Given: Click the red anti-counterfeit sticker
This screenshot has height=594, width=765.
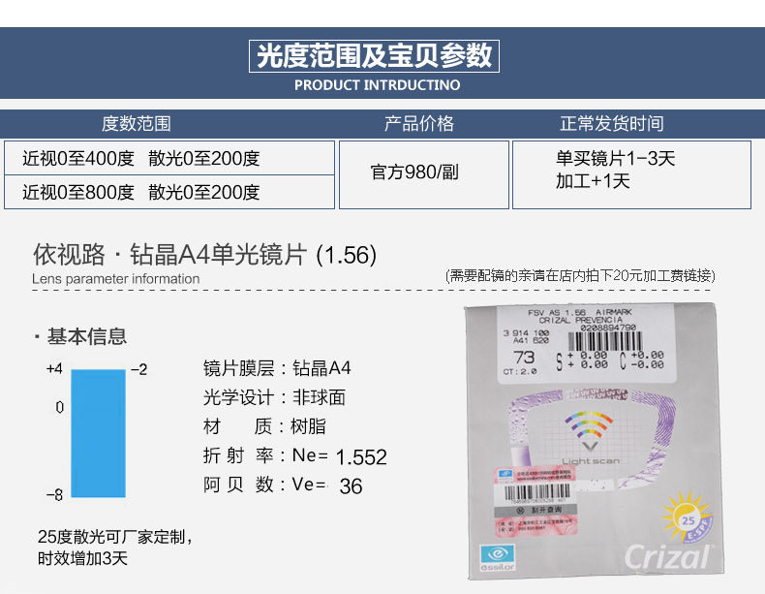Looking at the screenshot, I should 535,500.
